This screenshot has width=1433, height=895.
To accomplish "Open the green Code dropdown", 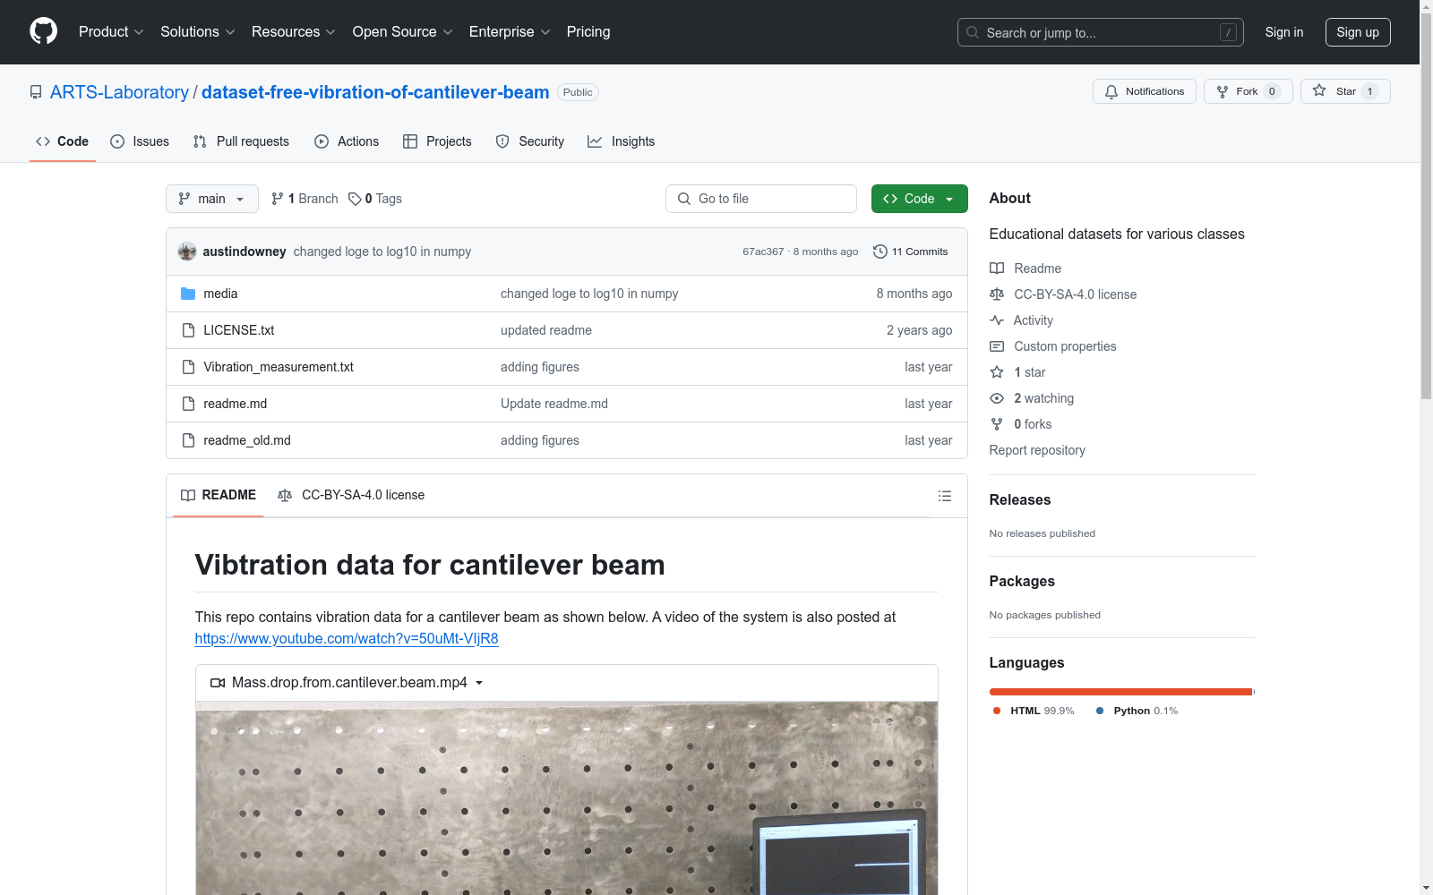I will 919,199.
